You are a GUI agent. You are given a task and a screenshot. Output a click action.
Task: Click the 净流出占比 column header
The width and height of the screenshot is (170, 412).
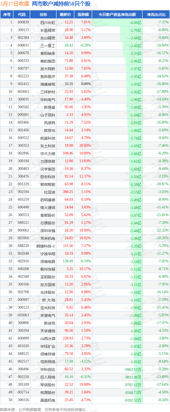156,15
